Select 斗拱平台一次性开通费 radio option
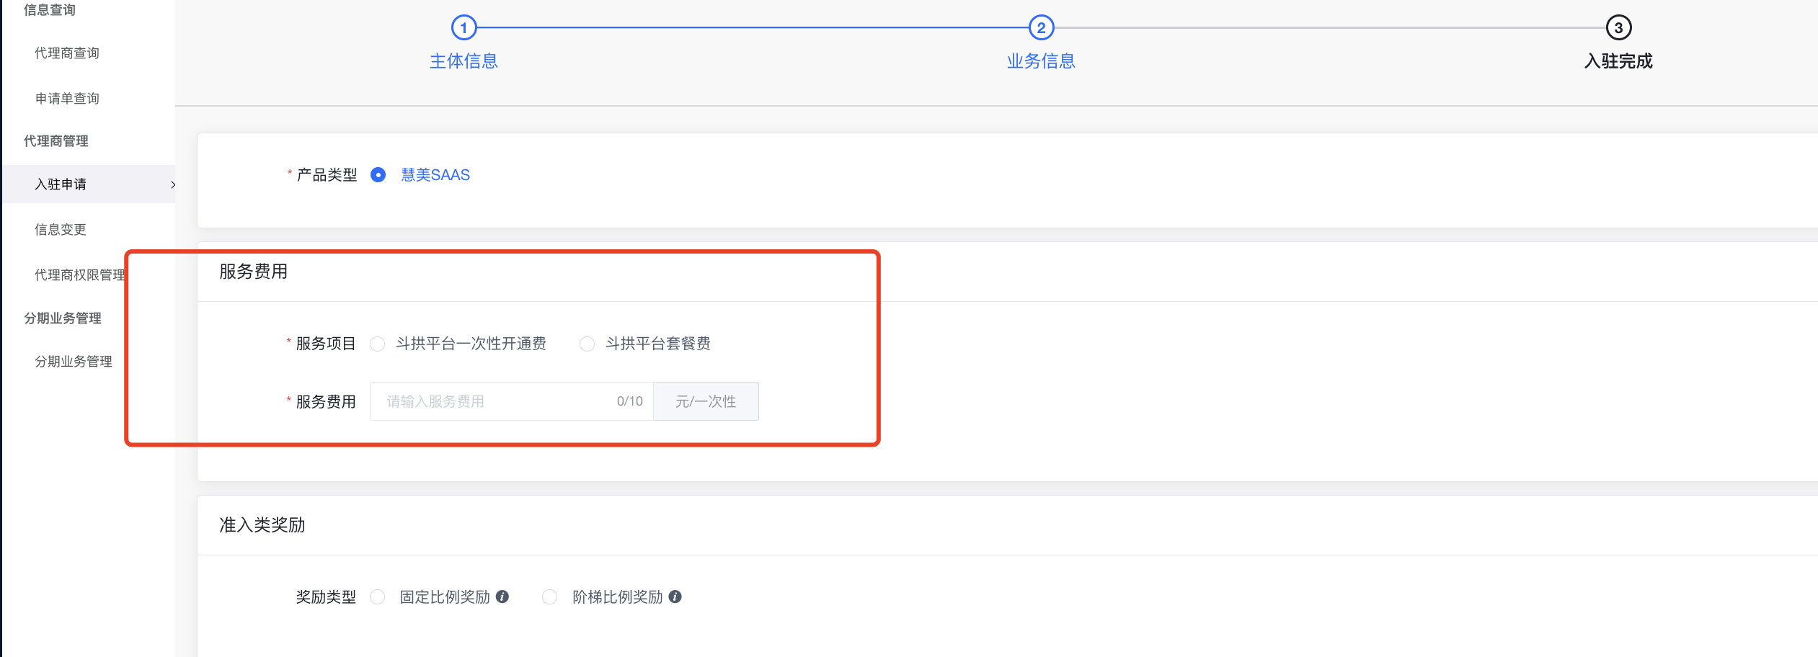Image resolution: width=1818 pixels, height=657 pixels. coord(378,344)
